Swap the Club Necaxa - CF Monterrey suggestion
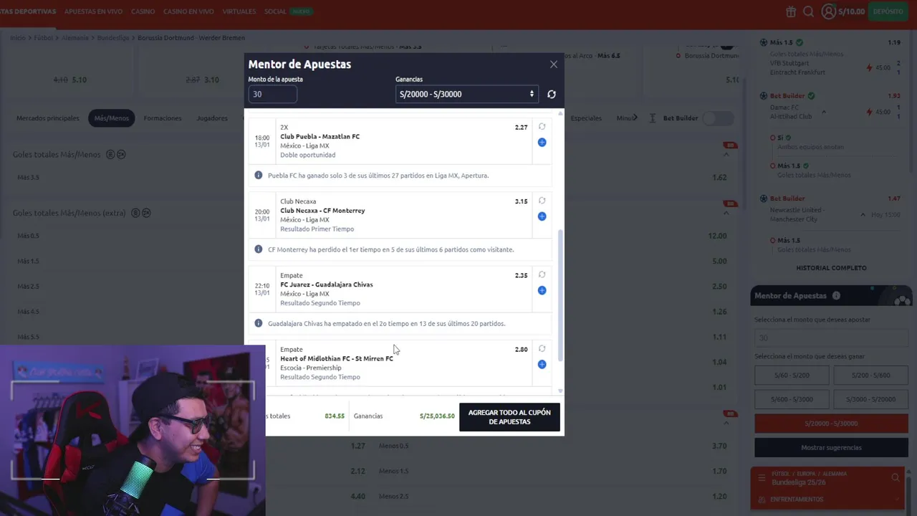The width and height of the screenshot is (917, 516). [542, 201]
